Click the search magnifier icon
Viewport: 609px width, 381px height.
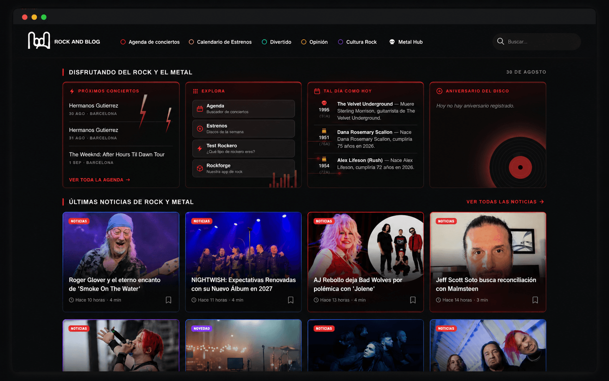click(x=500, y=41)
